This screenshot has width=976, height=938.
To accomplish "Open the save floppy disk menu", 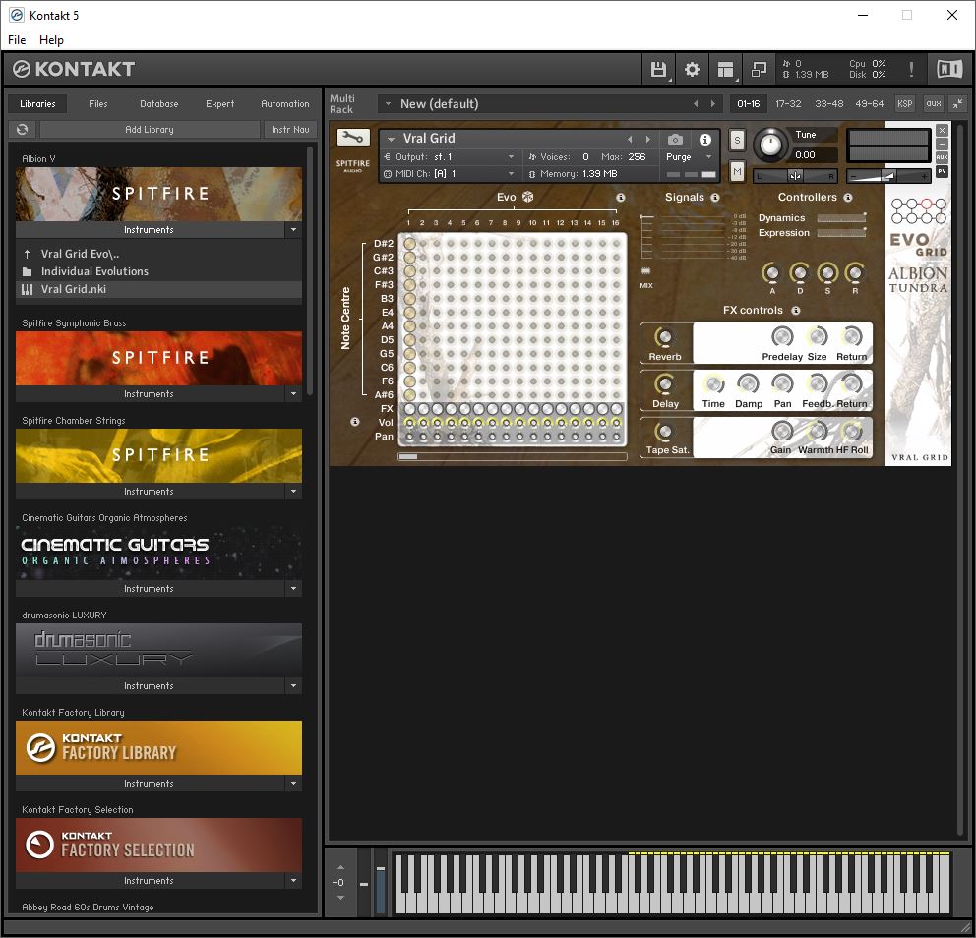I will [x=658, y=69].
